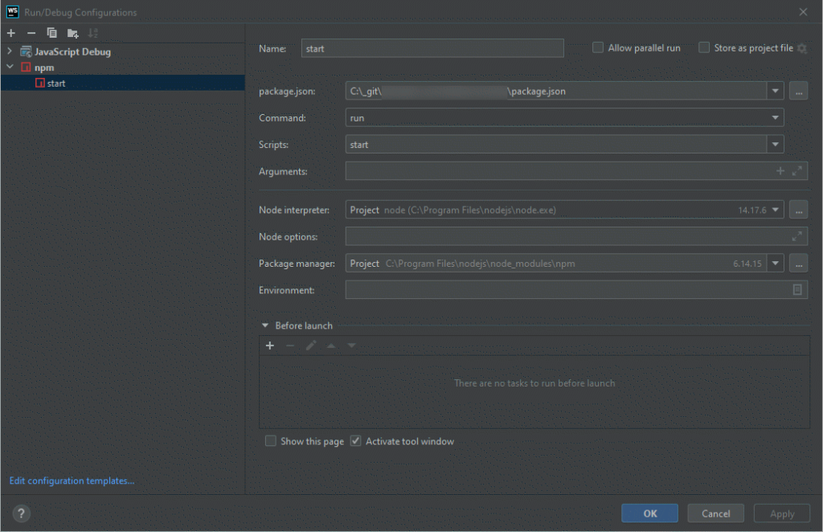Open the Store as project file settings gear
The width and height of the screenshot is (823, 532).
(800, 47)
